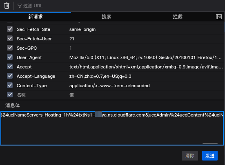Click the filter funnel icon

click(x=20, y=6)
